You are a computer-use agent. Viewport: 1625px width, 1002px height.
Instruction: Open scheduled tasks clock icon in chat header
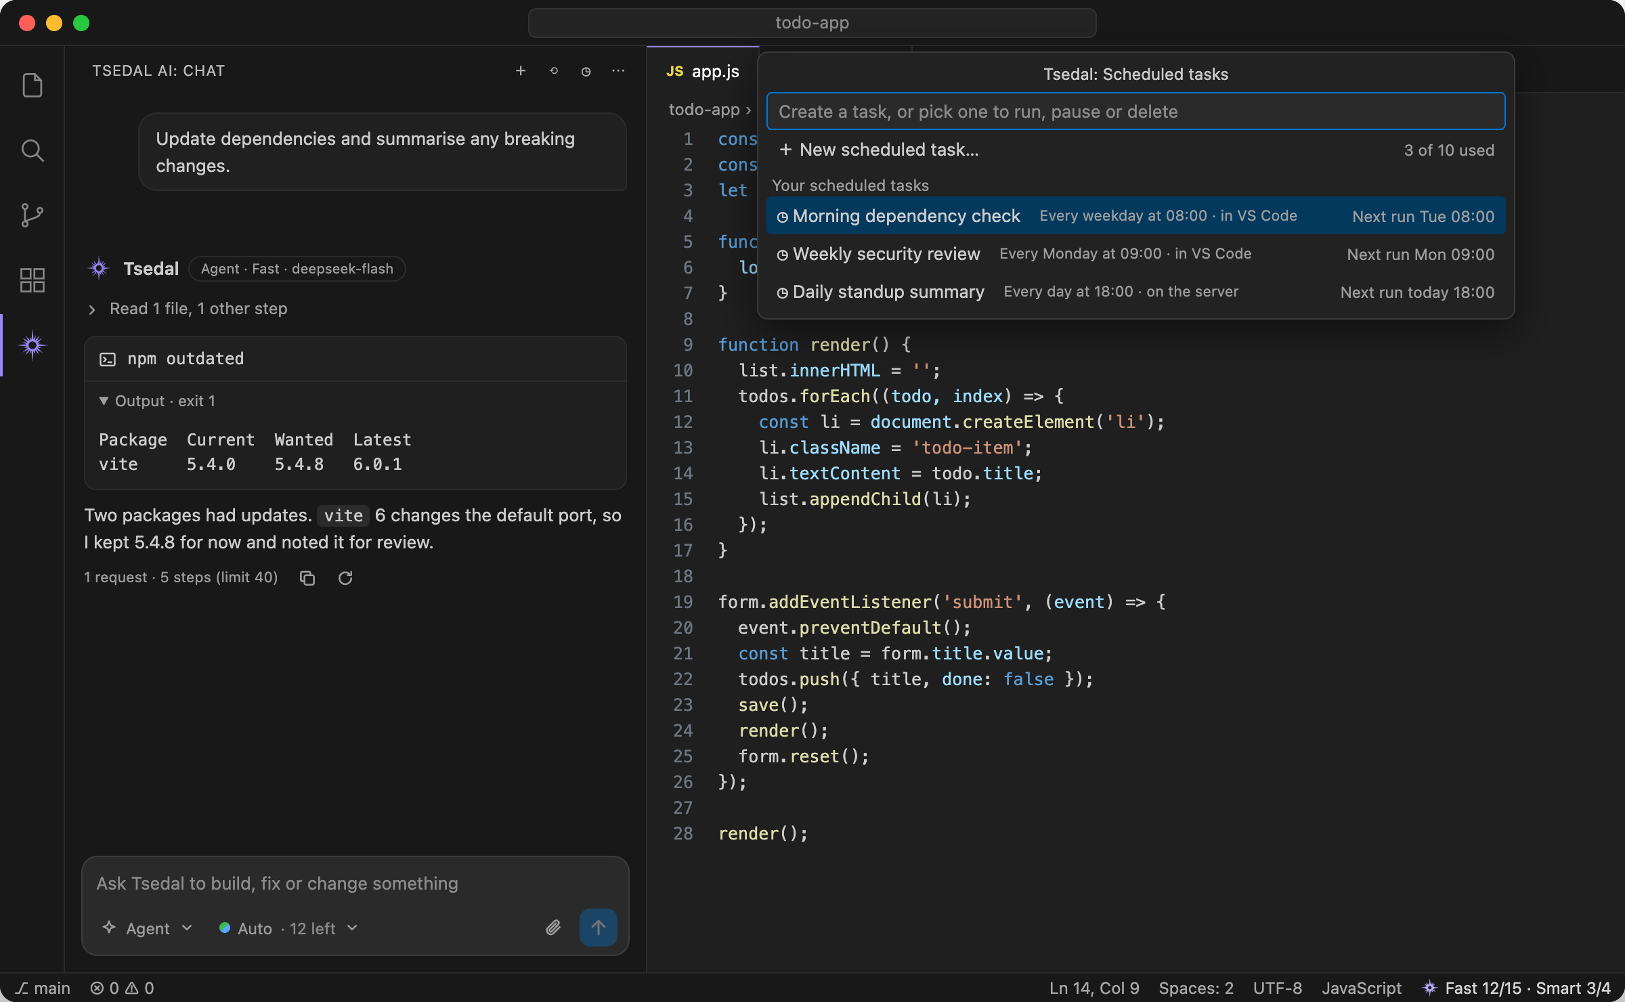586,71
